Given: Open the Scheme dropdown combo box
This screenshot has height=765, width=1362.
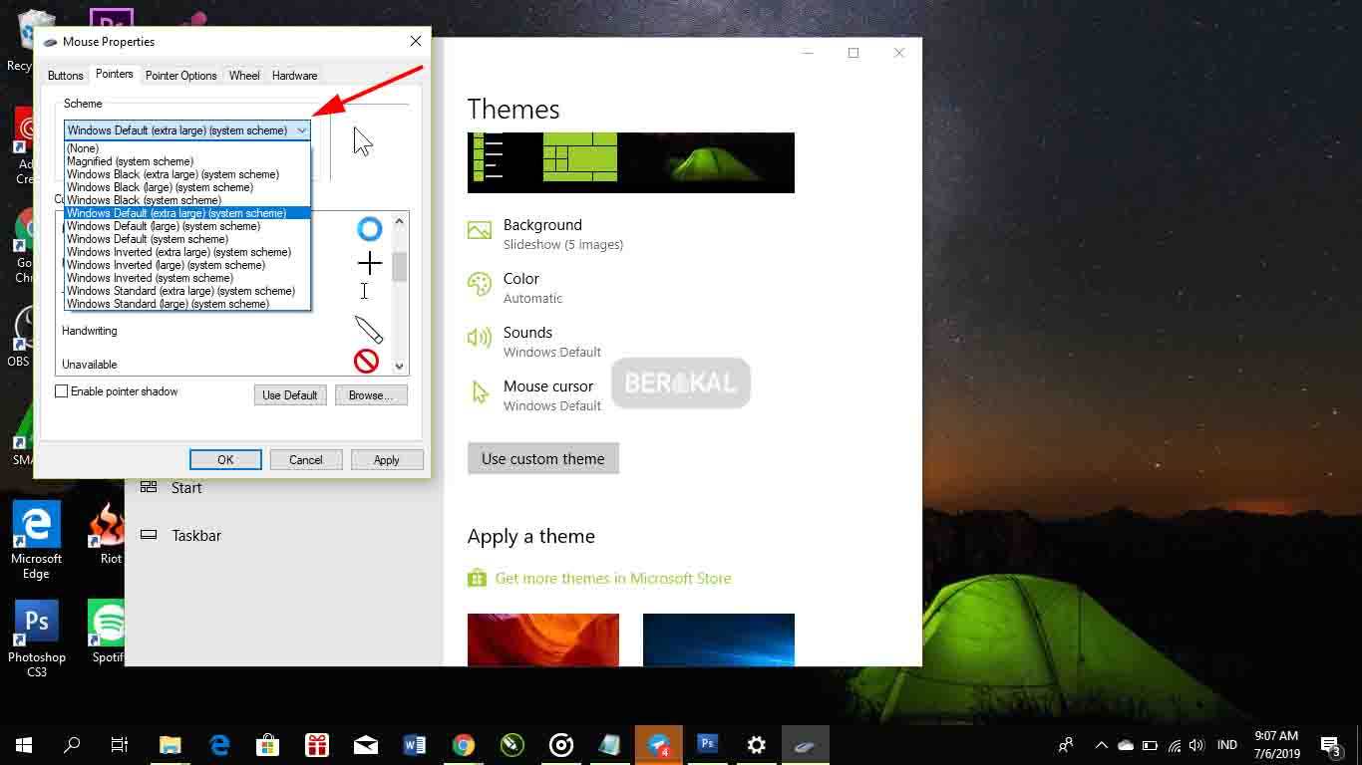Looking at the screenshot, I should pos(187,130).
